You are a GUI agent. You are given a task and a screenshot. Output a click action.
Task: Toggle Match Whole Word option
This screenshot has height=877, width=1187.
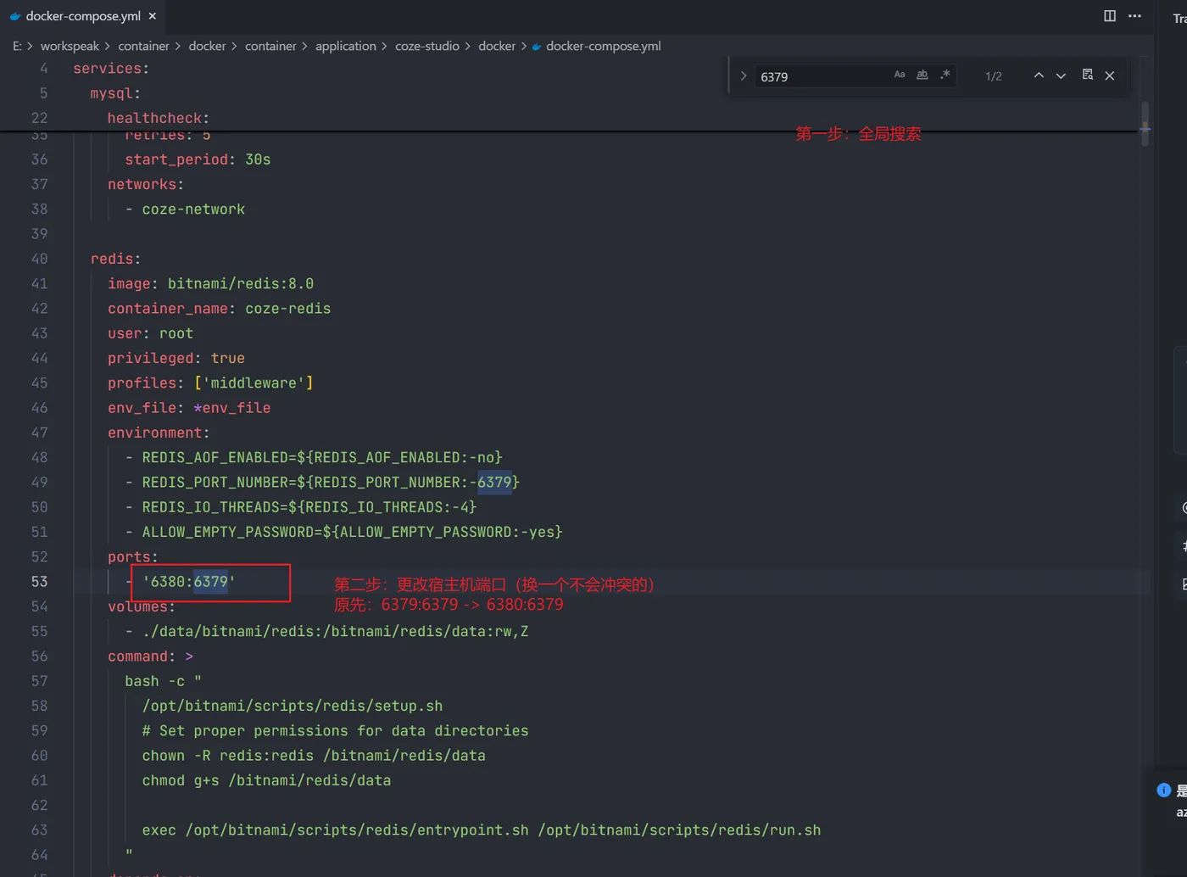[x=922, y=75]
